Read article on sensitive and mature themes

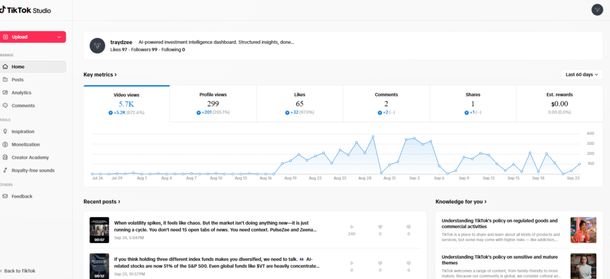tap(500, 260)
